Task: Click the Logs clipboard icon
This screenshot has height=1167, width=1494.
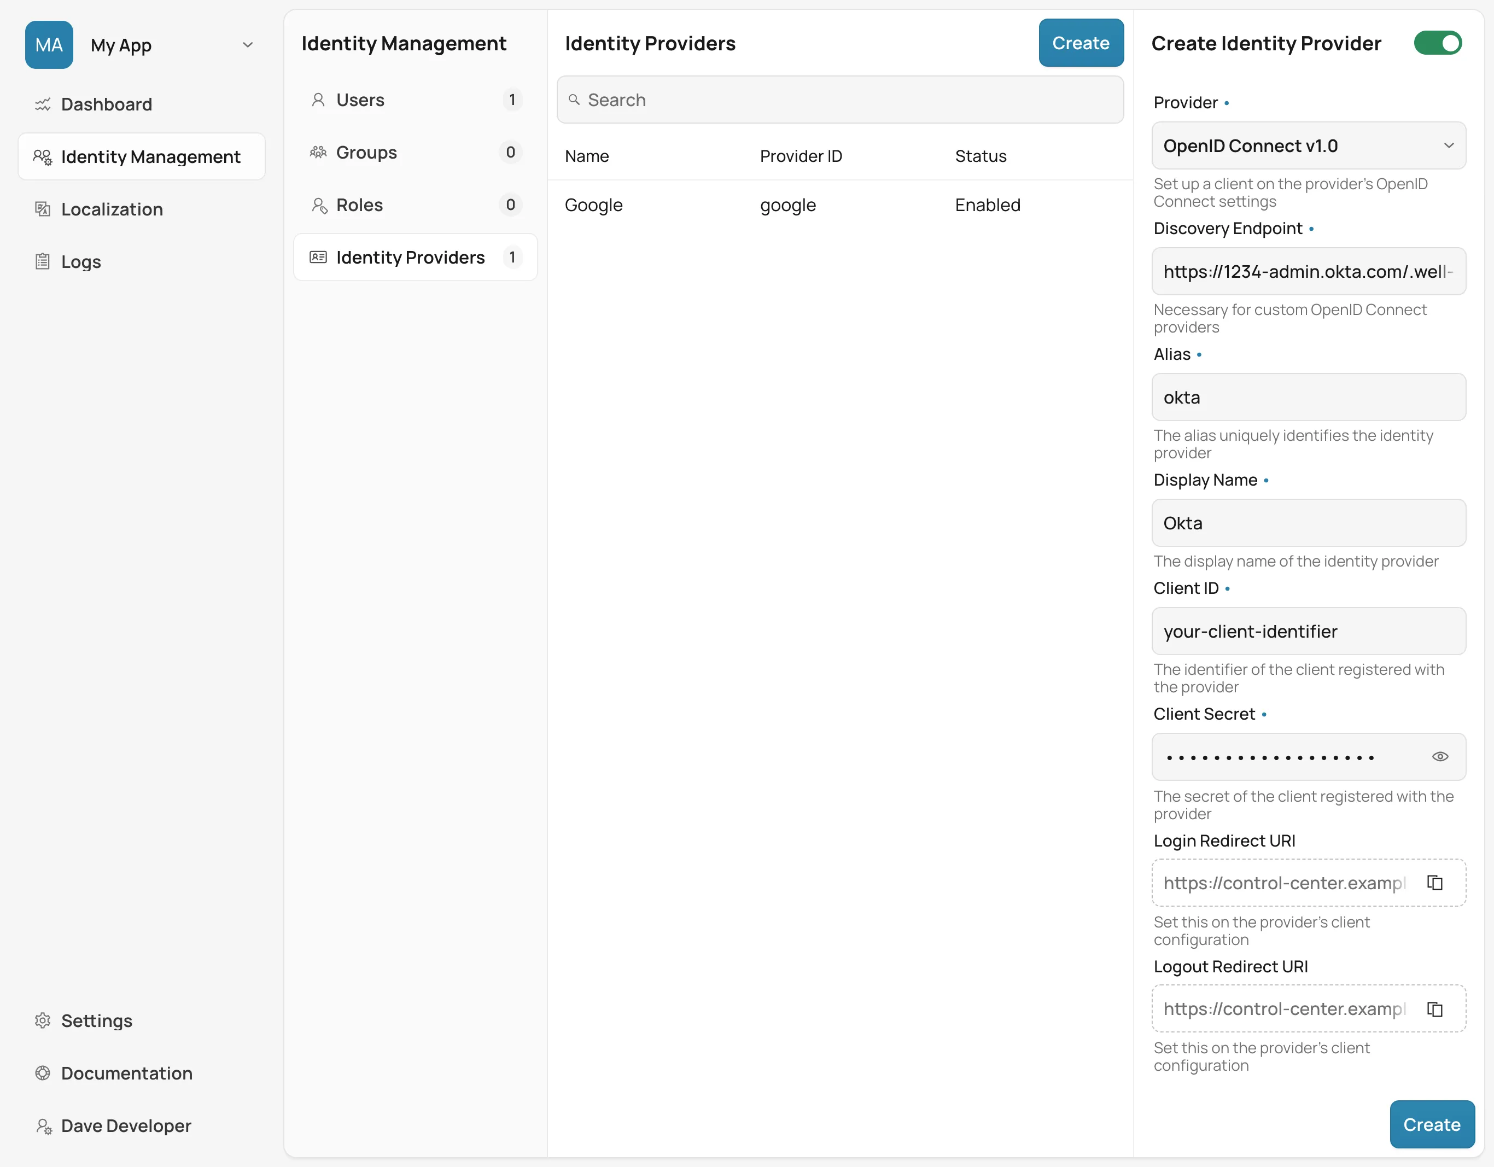Action: (43, 261)
